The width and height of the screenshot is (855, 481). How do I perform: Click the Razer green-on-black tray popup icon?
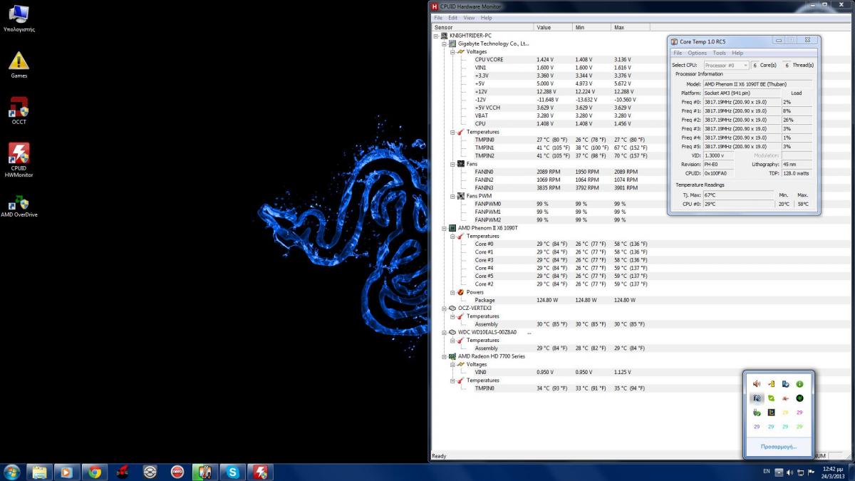799,398
